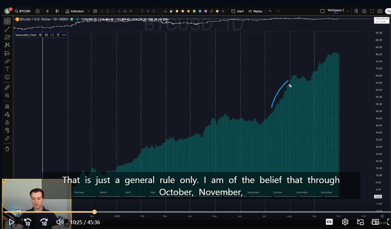Add a symbol with the plus icon

point(37,11)
